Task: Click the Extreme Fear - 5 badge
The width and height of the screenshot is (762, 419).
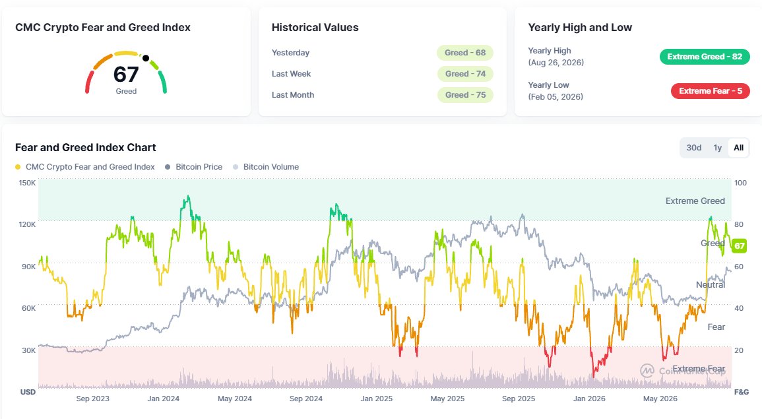Action: (710, 91)
